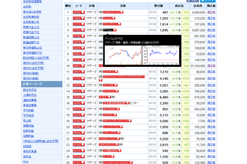Expand arrow next to code 3137
This screenshot has height=164, width=247.
click(83, 24)
